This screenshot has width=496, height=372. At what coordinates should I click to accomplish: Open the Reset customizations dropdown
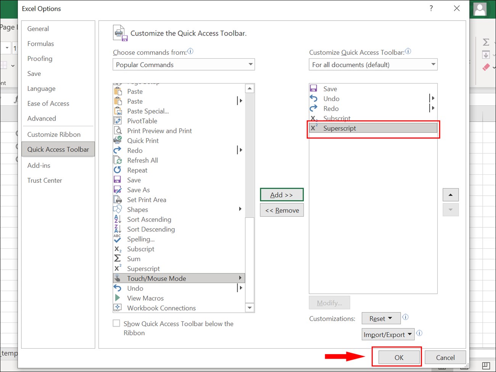coord(381,318)
